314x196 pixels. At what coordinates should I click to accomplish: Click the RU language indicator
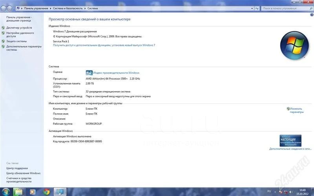pyautogui.click(x=269, y=192)
